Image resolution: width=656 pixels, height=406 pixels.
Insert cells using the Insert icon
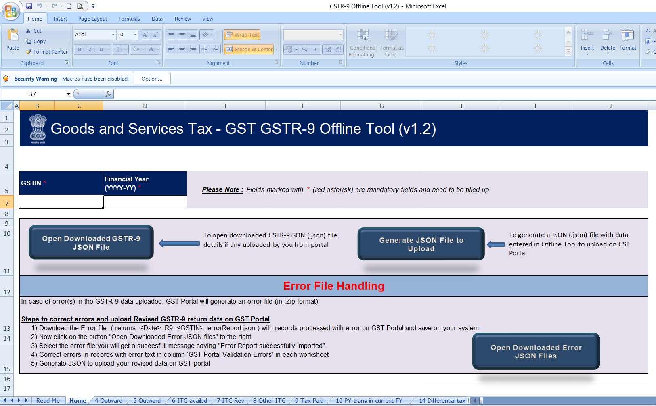[587, 35]
